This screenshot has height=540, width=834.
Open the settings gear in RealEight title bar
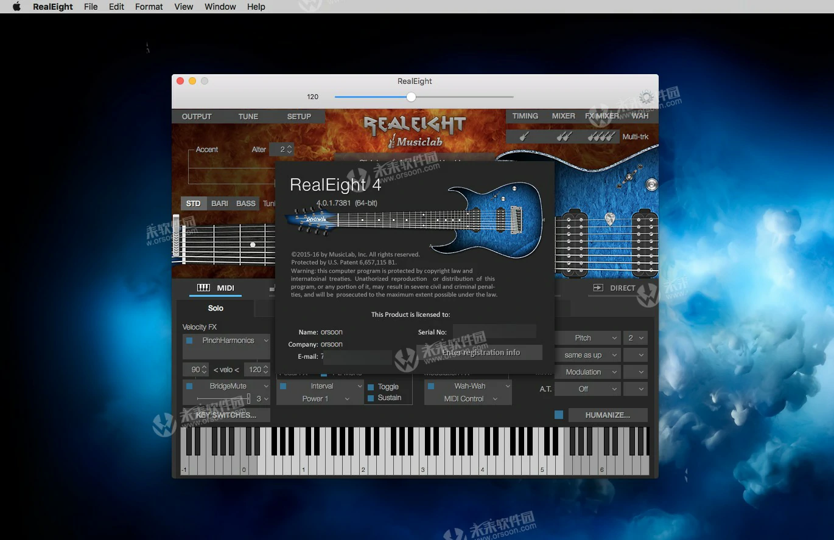click(646, 97)
